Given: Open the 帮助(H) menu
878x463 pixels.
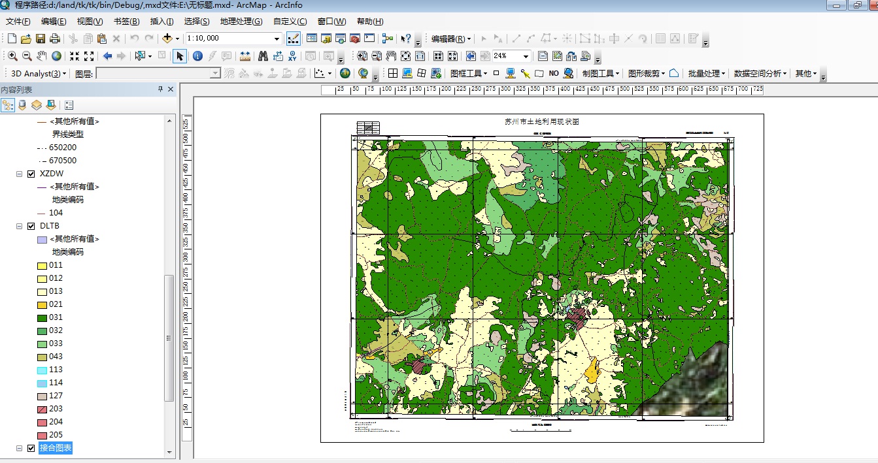Looking at the screenshot, I should pyautogui.click(x=370, y=22).
